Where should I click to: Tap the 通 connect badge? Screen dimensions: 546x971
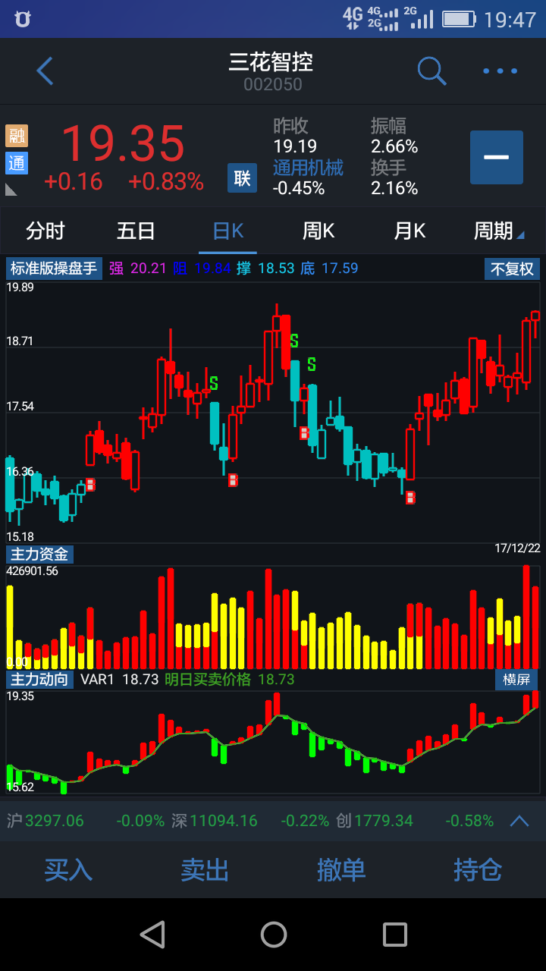tap(17, 163)
